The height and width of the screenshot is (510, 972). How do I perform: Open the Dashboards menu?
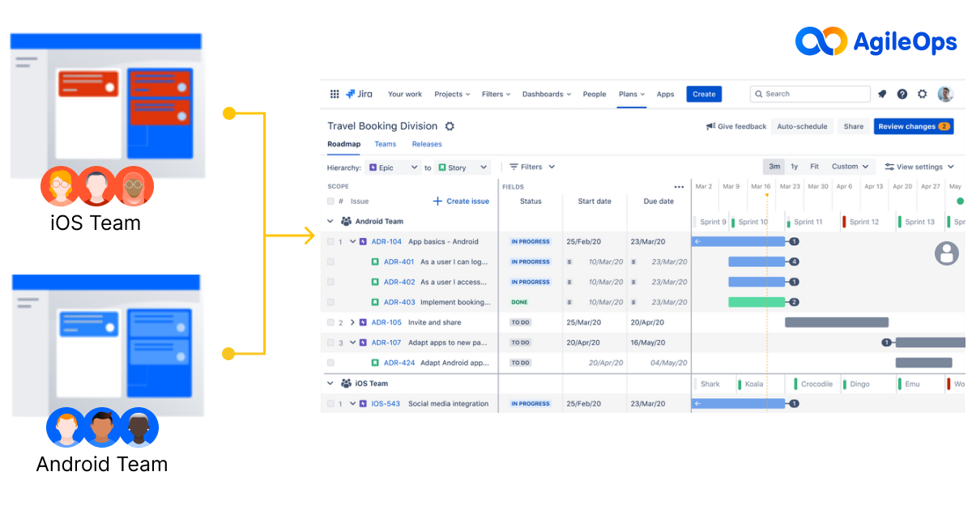[547, 95]
